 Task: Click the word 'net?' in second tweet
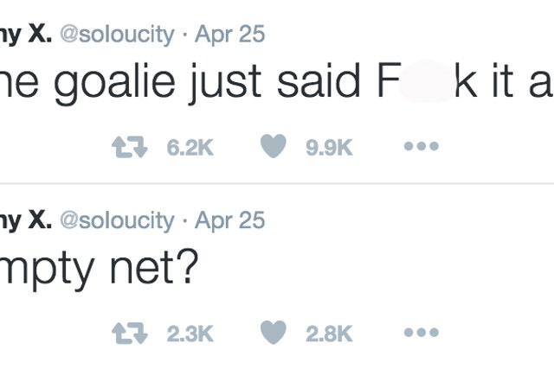click(152, 267)
